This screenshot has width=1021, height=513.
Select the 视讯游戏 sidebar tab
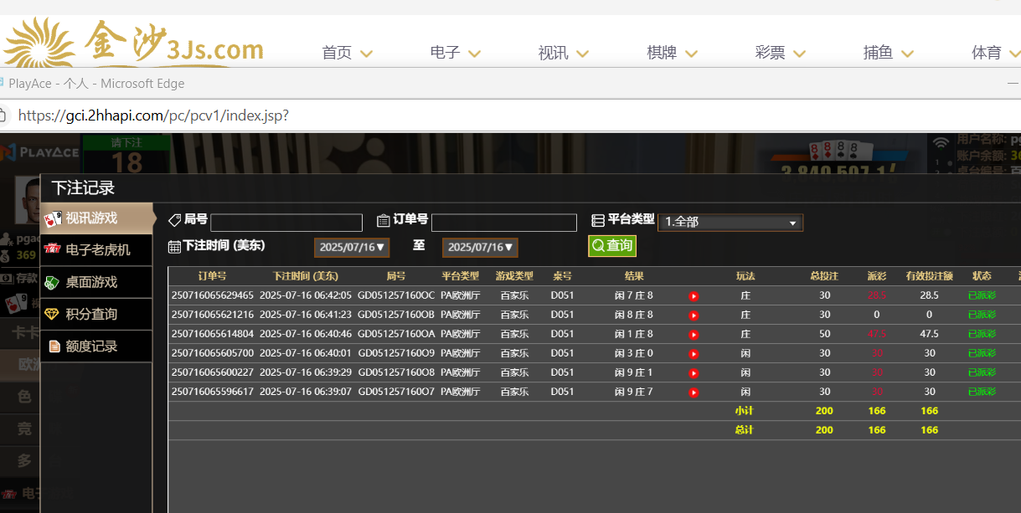click(x=91, y=218)
